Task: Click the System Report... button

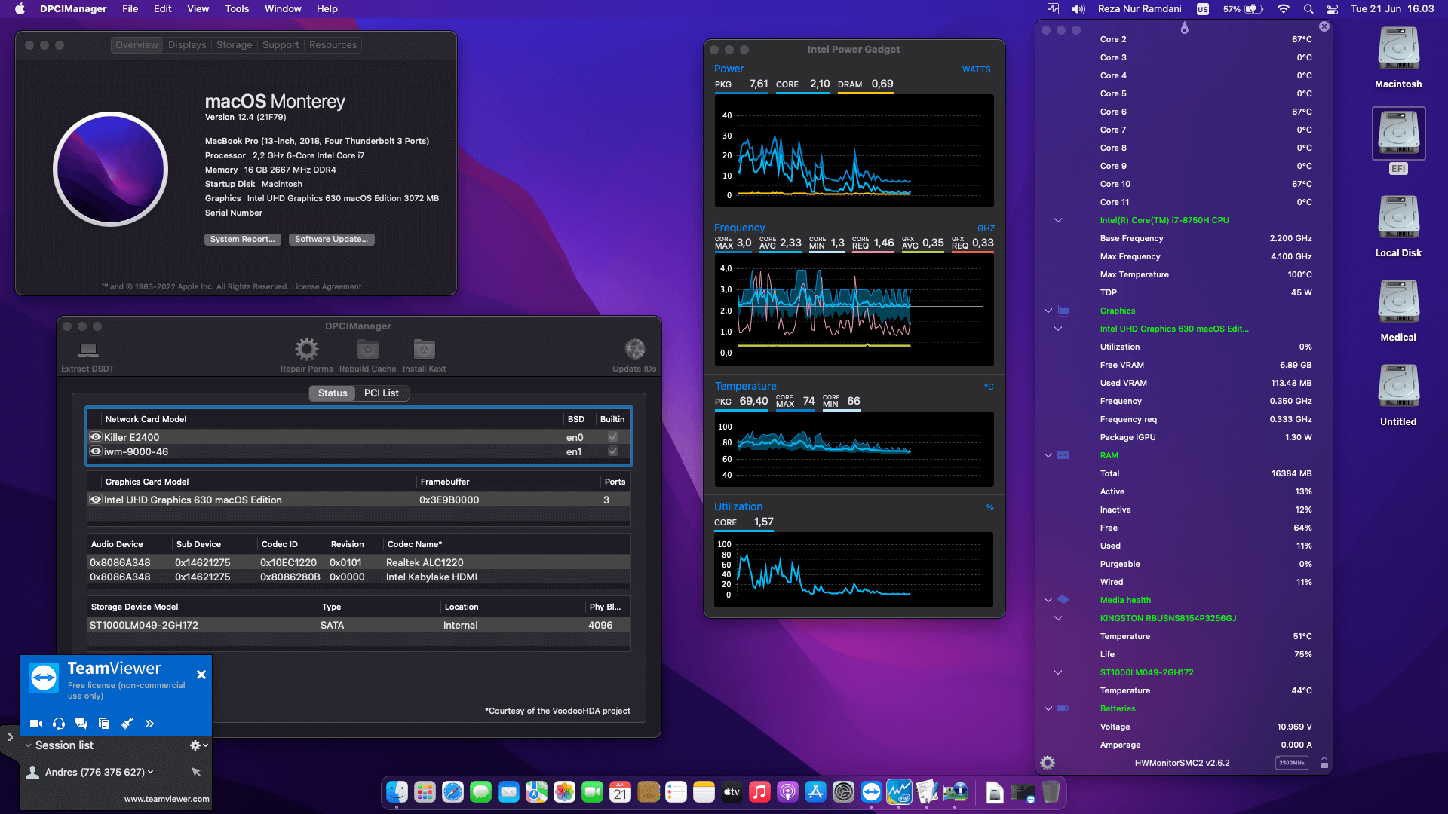Action: (243, 240)
